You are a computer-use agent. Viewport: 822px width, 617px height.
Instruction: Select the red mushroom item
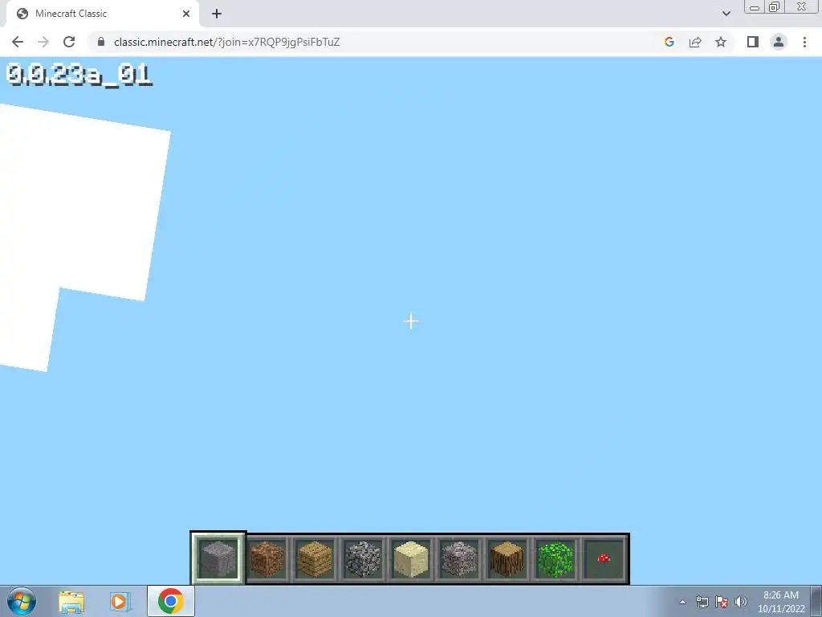tap(604, 559)
